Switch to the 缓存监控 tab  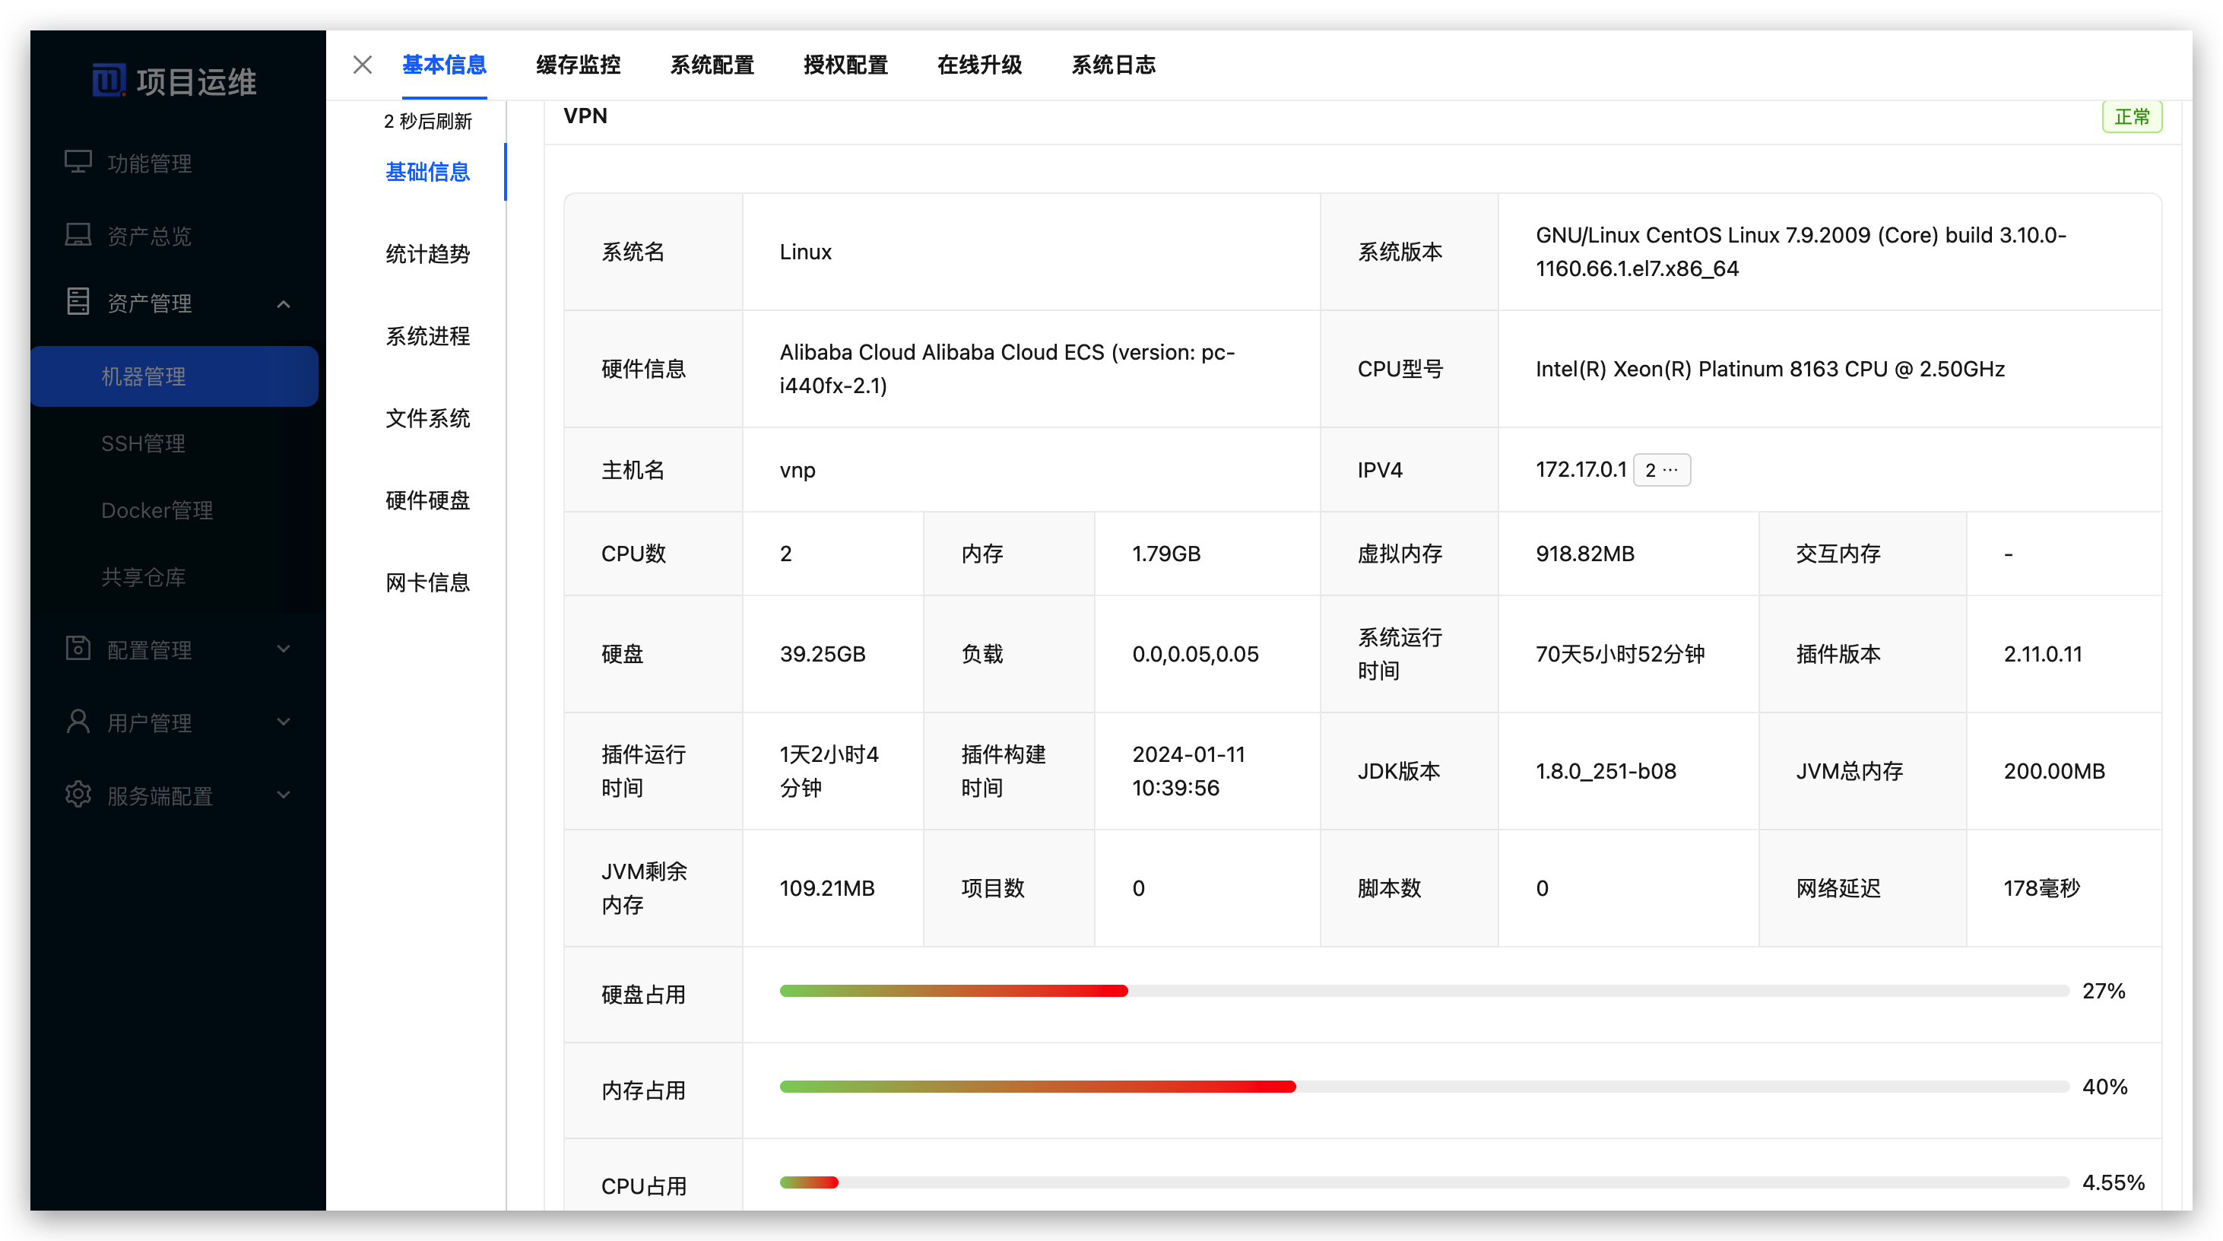point(579,65)
